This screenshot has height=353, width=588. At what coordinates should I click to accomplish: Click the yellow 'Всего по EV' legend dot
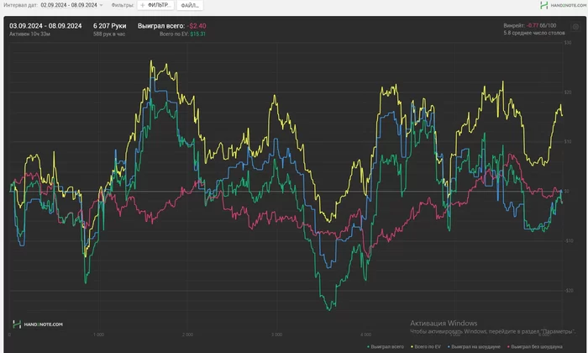[x=412, y=346]
